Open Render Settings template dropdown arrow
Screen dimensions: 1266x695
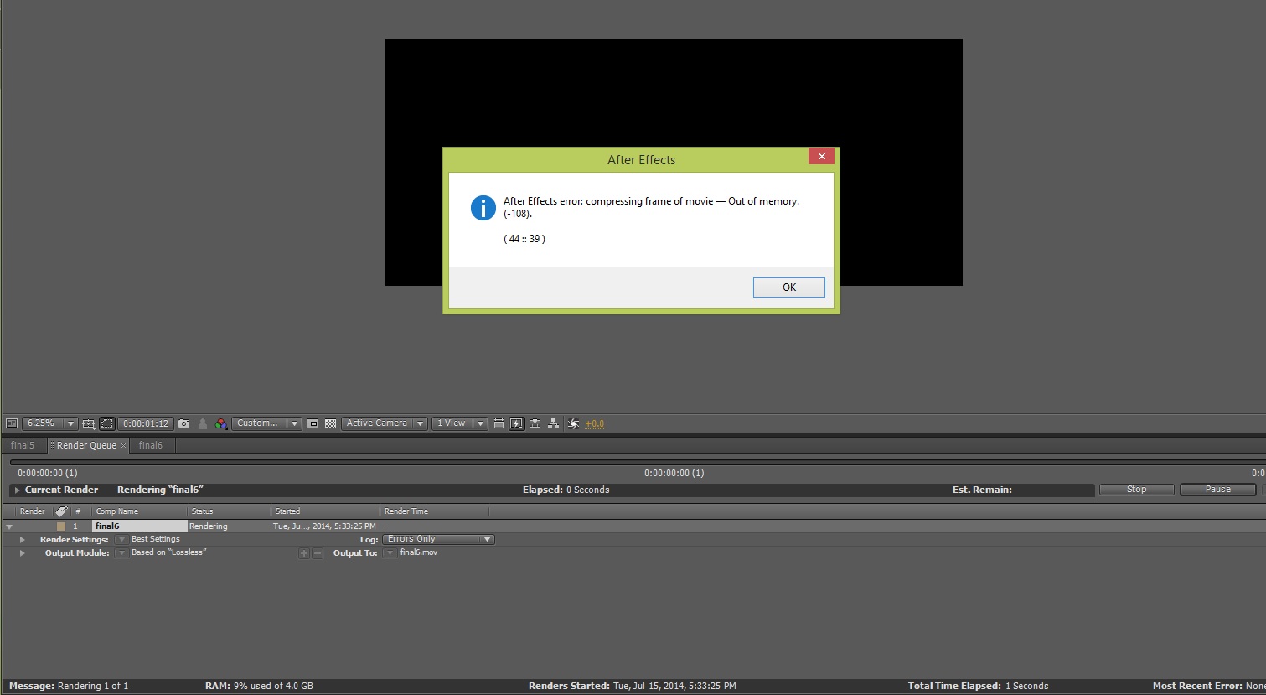[x=121, y=540]
